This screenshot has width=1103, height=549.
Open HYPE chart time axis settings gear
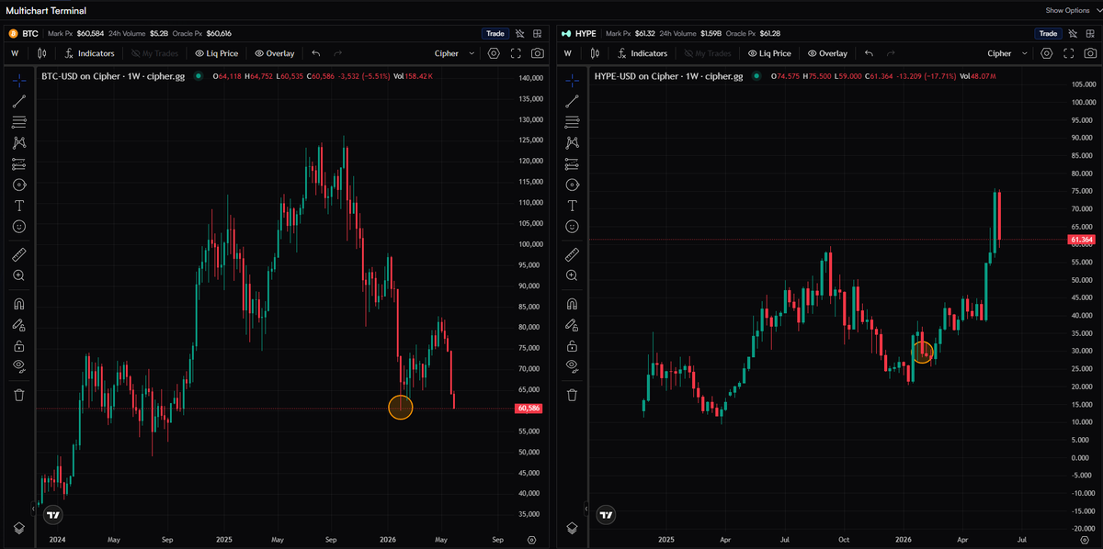(x=1085, y=540)
